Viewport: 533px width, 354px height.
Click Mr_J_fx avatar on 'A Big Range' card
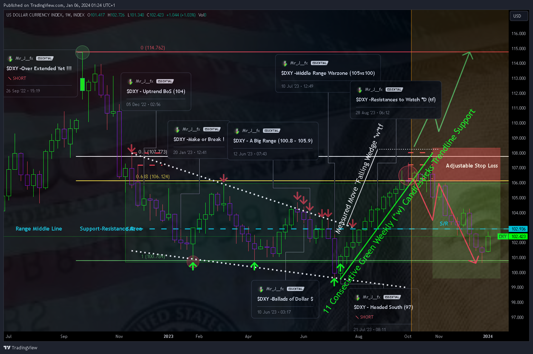click(x=236, y=131)
